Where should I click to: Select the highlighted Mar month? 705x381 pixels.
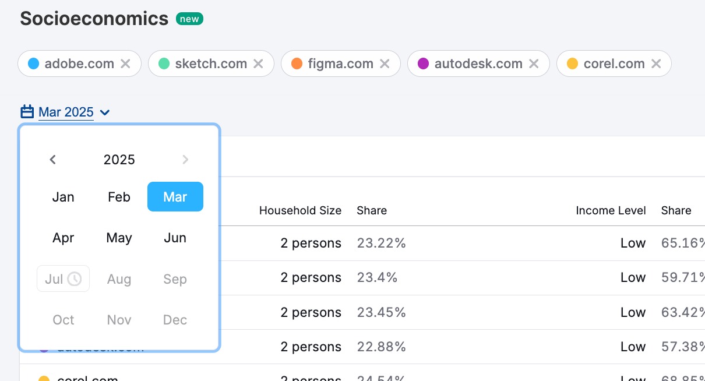pos(175,197)
